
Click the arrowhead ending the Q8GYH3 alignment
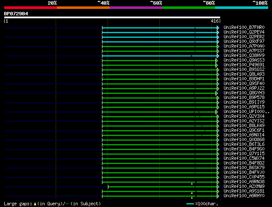[217, 94]
